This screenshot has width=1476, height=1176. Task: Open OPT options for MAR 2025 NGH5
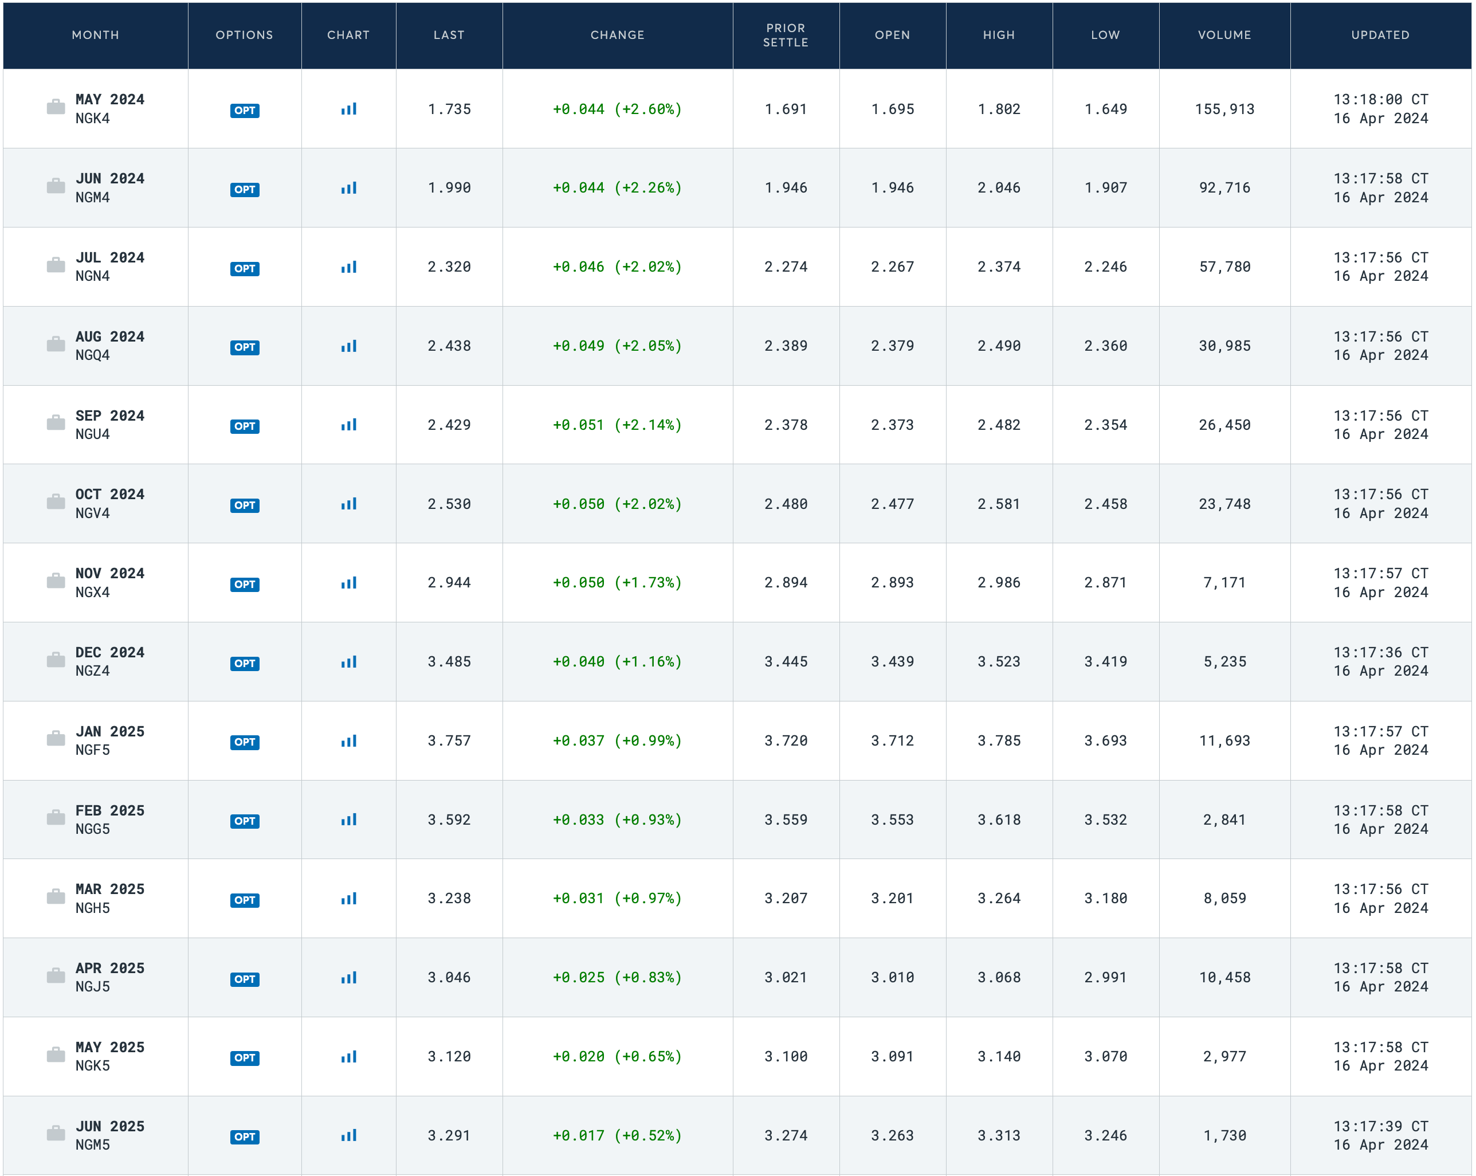click(245, 900)
